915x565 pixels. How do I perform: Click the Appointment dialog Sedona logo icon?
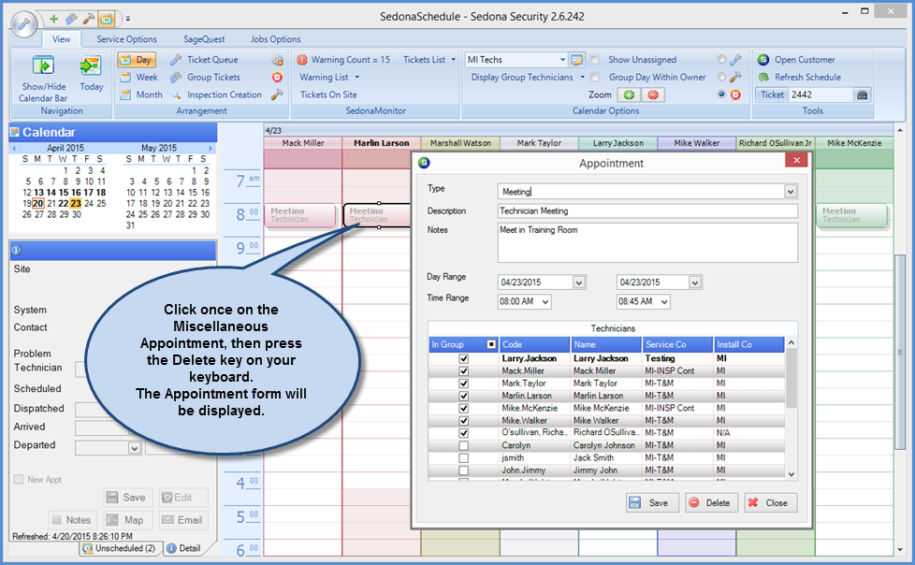[424, 163]
